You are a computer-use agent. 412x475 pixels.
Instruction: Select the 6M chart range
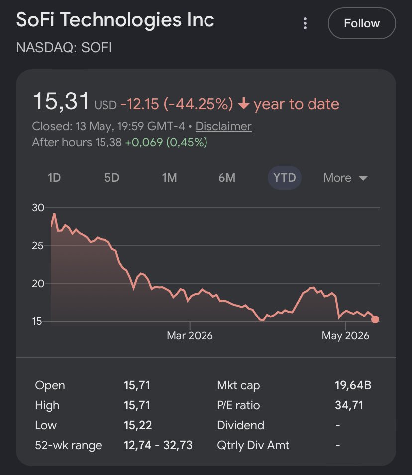[227, 178]
